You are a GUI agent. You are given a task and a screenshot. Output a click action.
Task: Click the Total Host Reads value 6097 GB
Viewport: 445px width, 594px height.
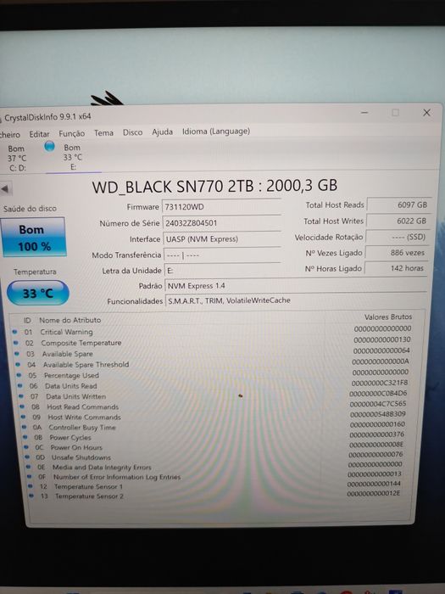coord(399,205)
